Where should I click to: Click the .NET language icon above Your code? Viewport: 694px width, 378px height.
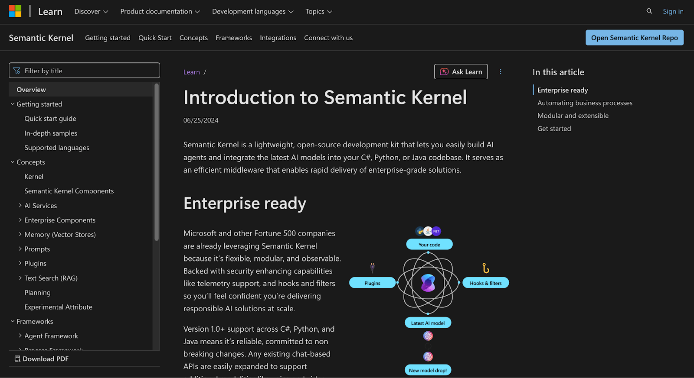tap(436, 231)
